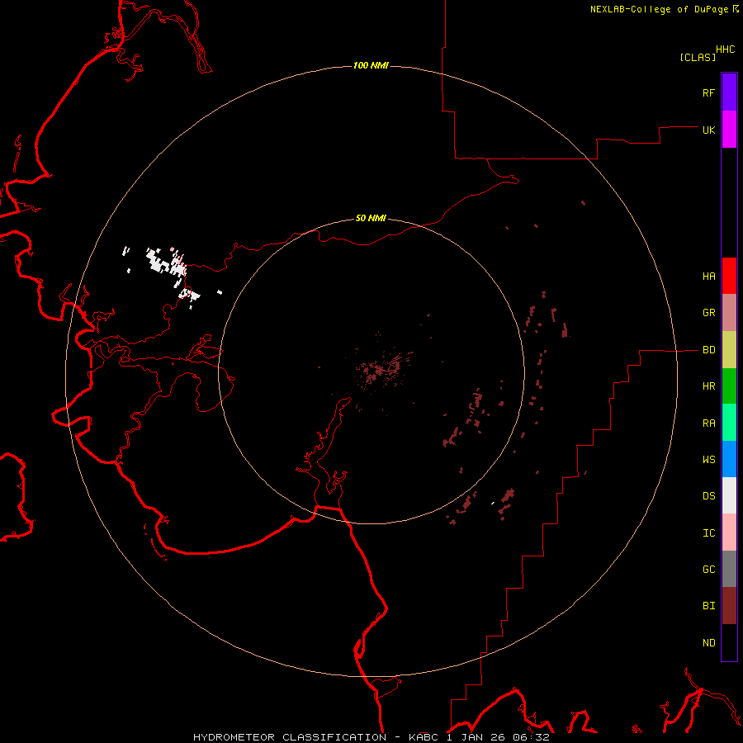
Task: Click the ND legend label
Action: coord(708,643)
